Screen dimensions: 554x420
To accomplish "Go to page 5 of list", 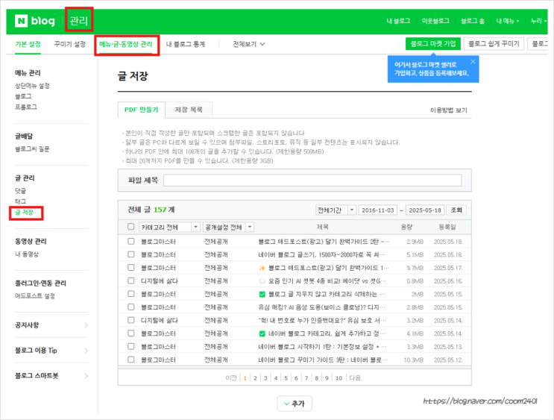I will tap(286, 378).
